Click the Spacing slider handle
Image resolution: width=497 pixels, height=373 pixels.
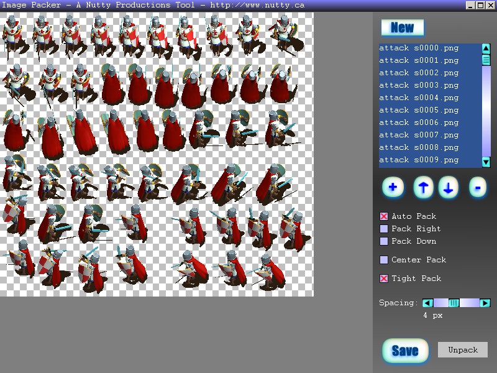pyautogui.click(x=454, y=303)
